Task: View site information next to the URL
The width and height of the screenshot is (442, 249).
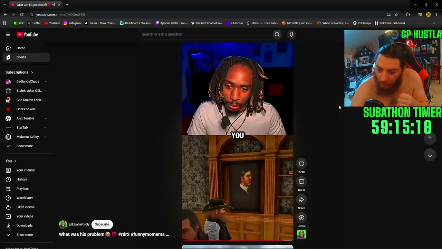Action: (32, 15)
